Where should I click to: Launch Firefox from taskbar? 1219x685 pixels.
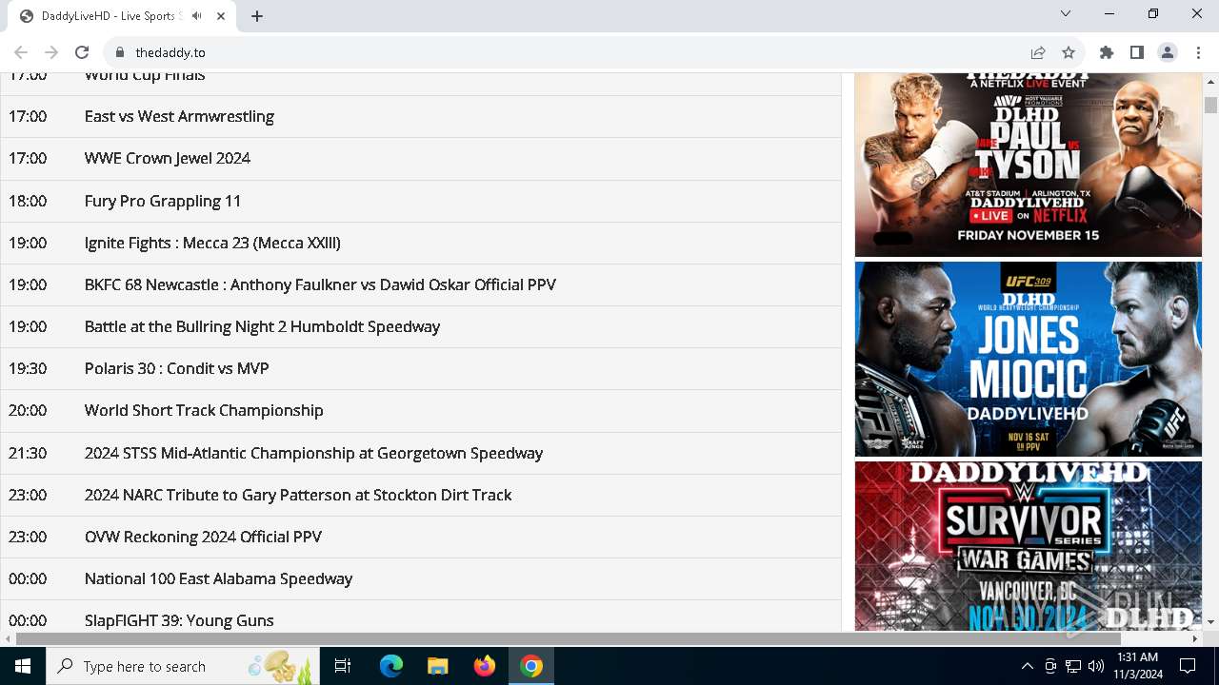[484, 666]
